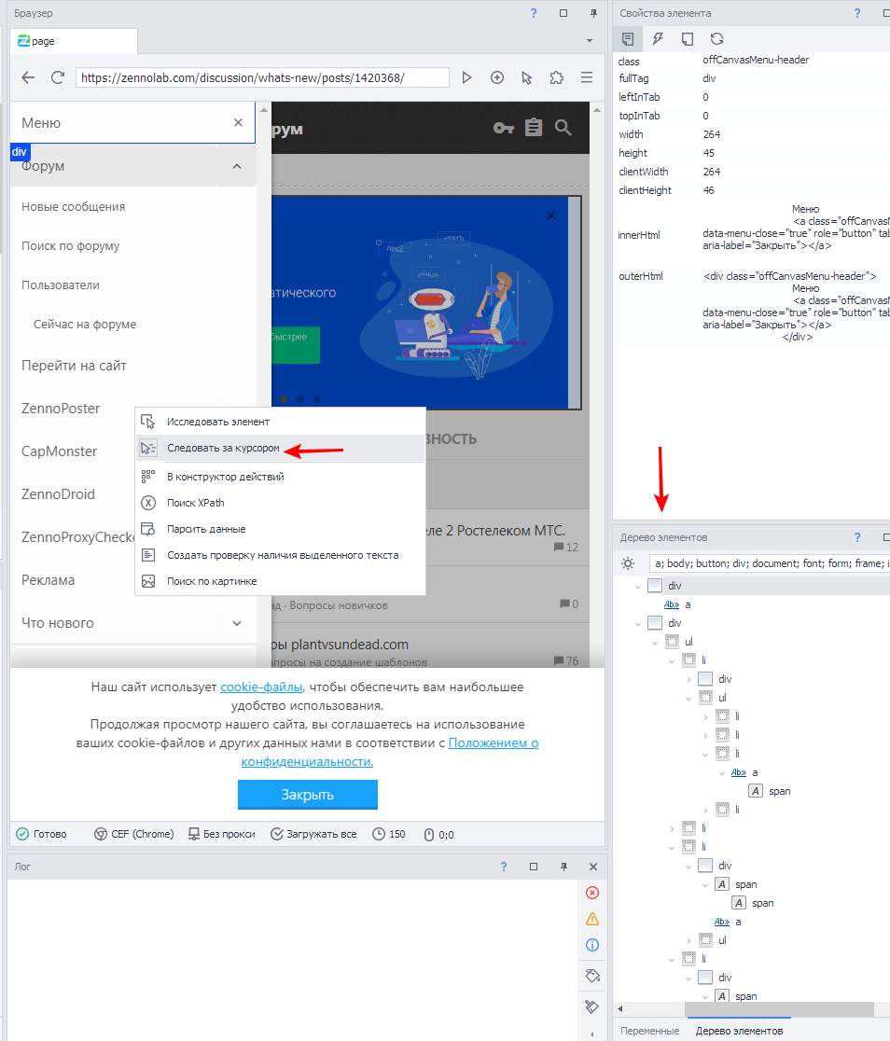Image resolution: width=890 pixels, height=1041 pixels.
Task: Choose Исследовать элемент from the context menu
Action: [280, 422]
